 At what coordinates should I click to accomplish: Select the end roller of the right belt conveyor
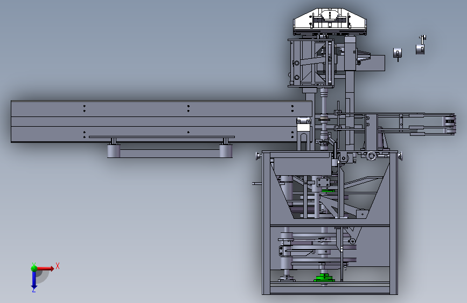coord(451,124)
